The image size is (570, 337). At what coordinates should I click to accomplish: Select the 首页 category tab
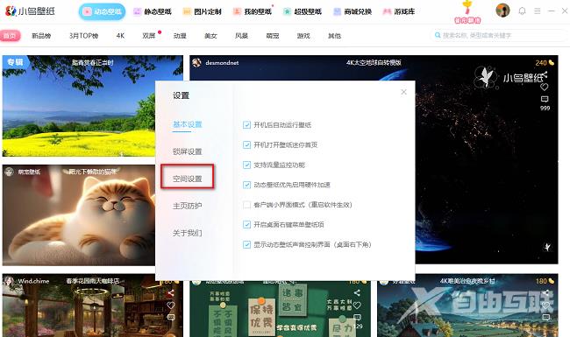[x=11, y=36]
